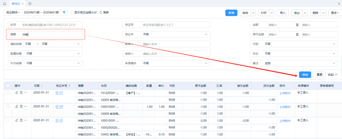
Task: Expand the 打印 button dropdown arrow
Action: coord(272,13)
